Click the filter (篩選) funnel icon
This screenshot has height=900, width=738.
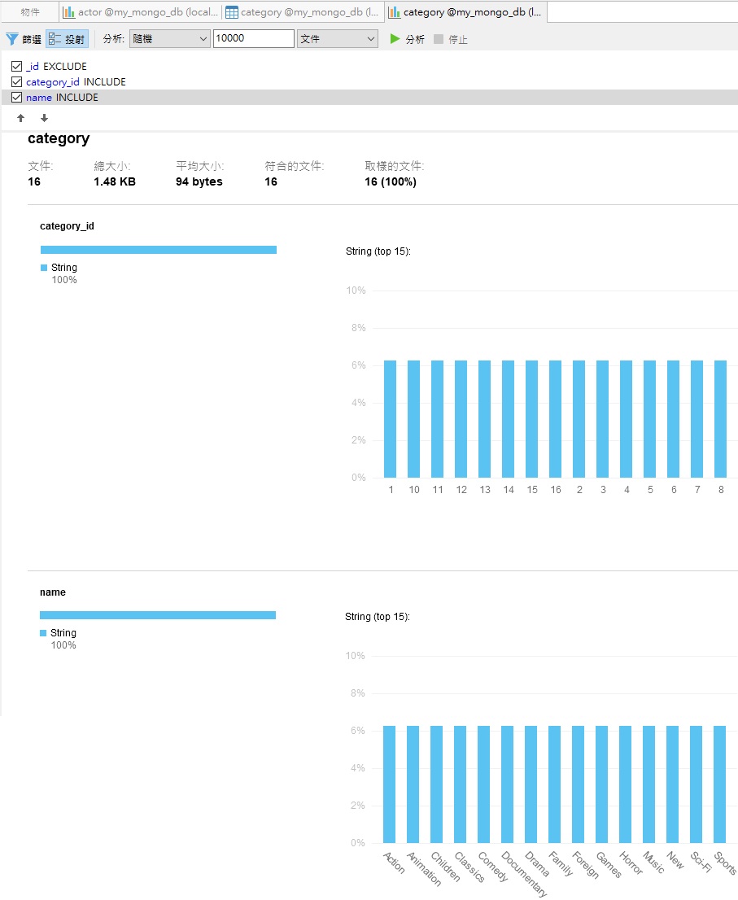(12, 39)
